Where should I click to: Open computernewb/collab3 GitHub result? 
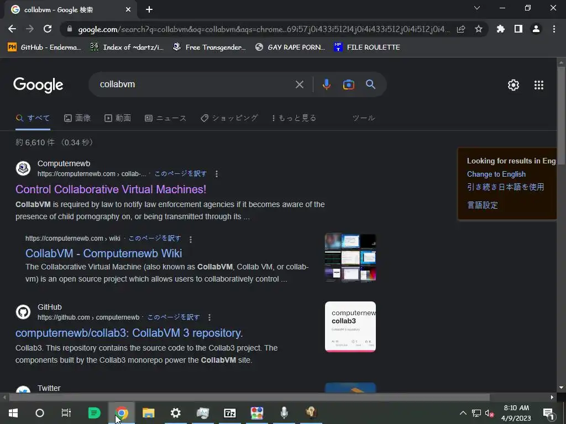click(129, 333)
